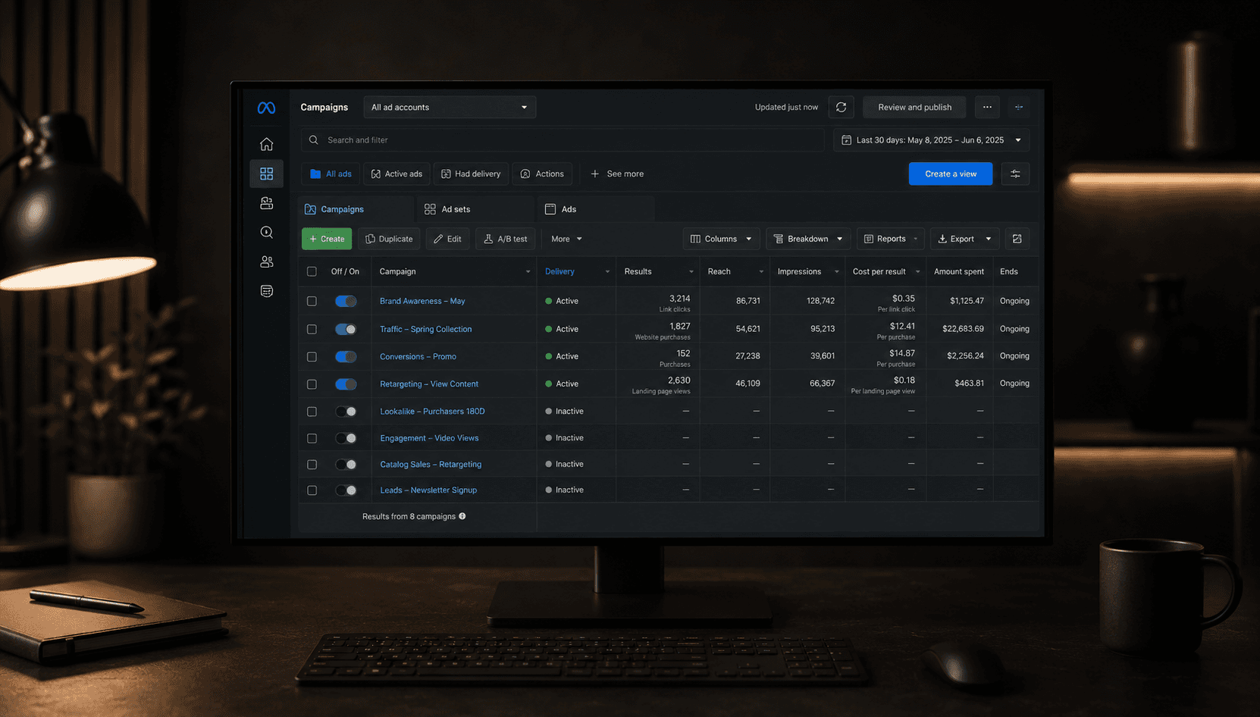Click the plus icon beside See more
The image size is (1260, 717).
point(594,174)
